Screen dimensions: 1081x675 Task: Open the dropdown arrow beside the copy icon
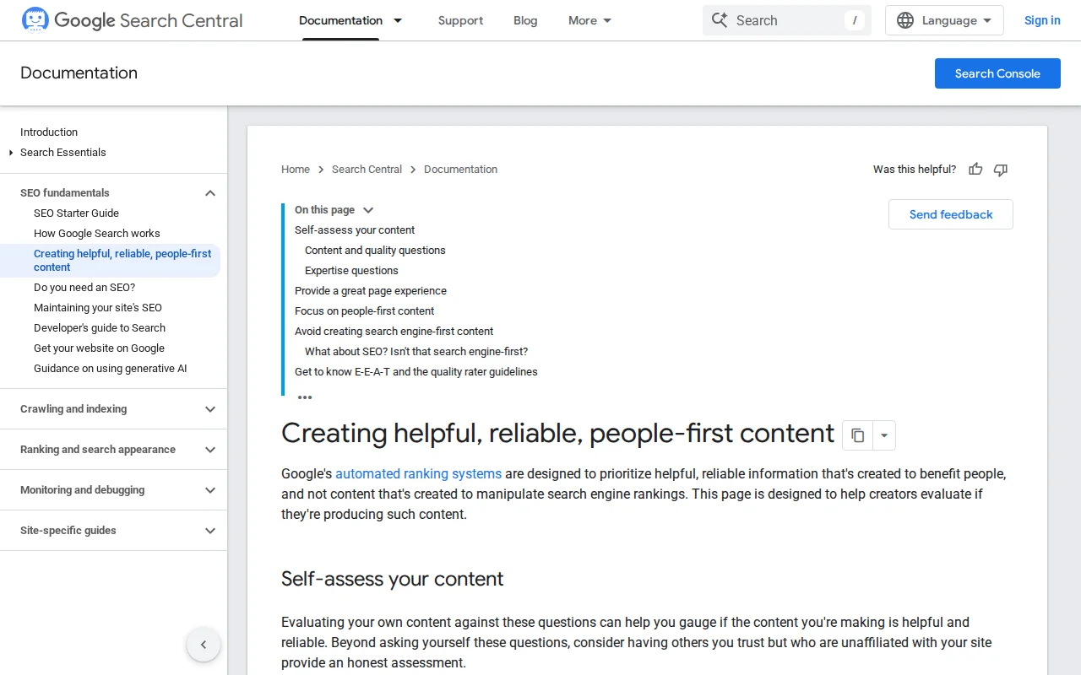(x=883, y=435)
